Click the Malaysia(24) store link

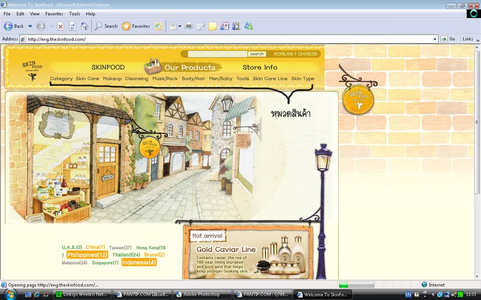(x=75, y=263)
